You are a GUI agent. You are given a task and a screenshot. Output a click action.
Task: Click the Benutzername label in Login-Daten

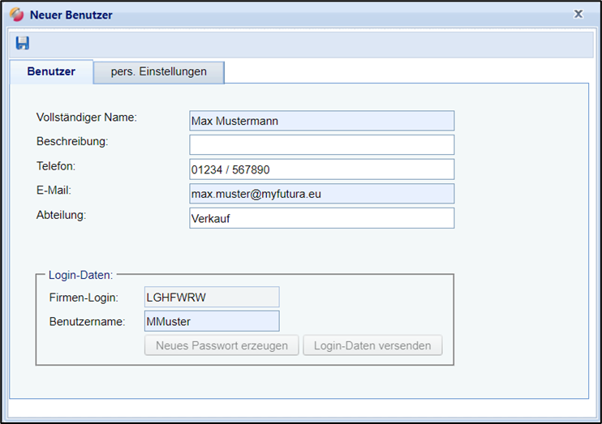point(87,322)
